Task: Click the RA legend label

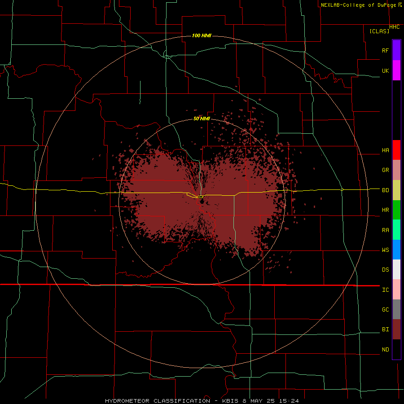Action: pos(385,230)
